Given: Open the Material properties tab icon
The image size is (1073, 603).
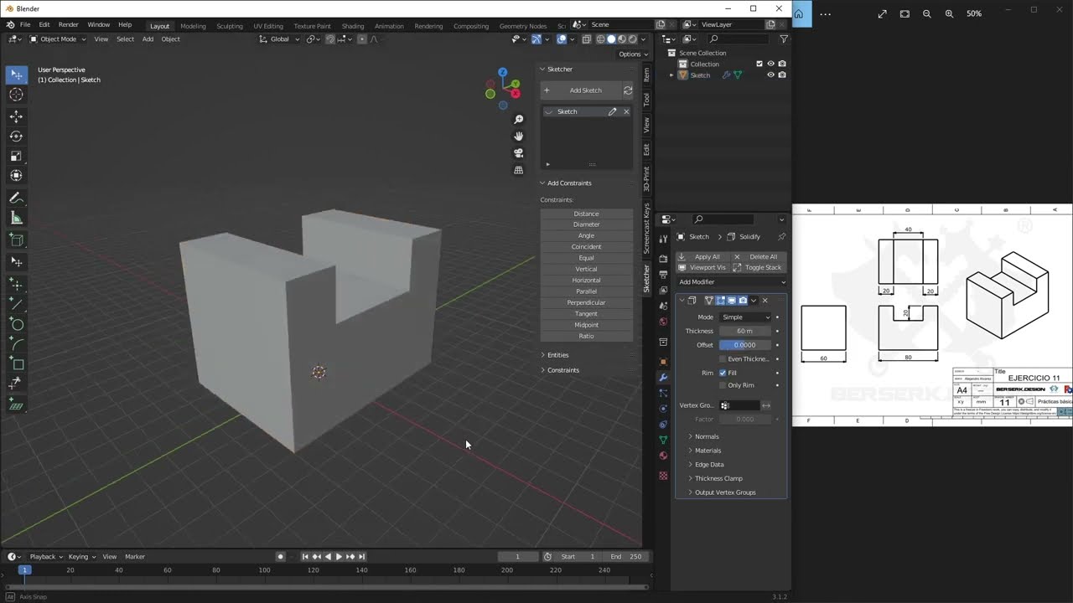Looking at the screenshot, I should (663, 456).
